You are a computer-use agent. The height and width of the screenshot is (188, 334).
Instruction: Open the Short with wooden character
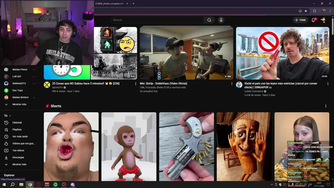coord(244,147)
